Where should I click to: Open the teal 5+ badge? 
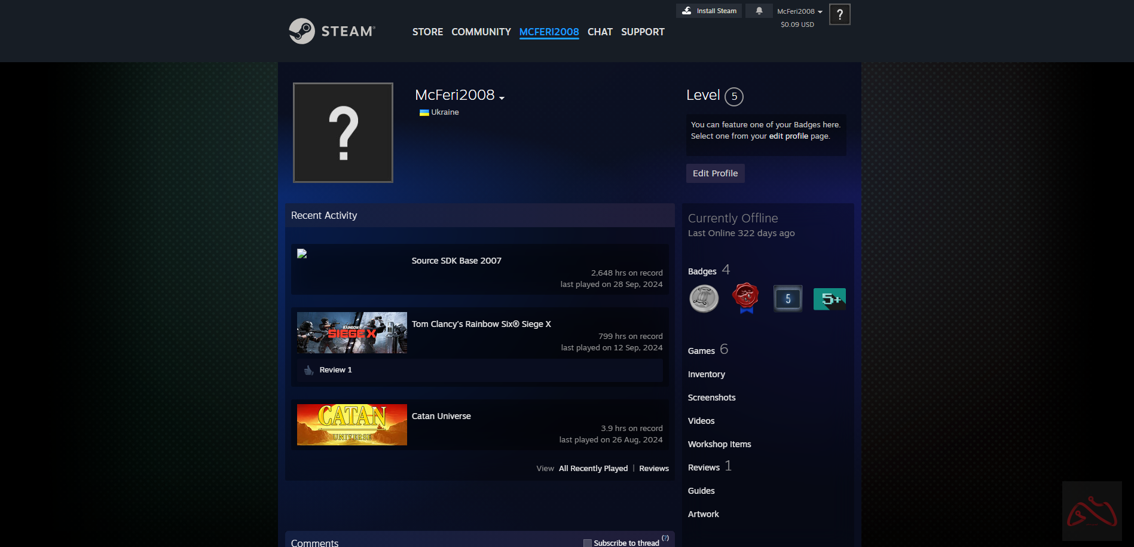(x=830, y=299)
